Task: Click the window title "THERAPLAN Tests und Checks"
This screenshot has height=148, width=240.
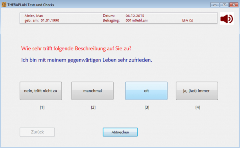Action: [31, 5]
